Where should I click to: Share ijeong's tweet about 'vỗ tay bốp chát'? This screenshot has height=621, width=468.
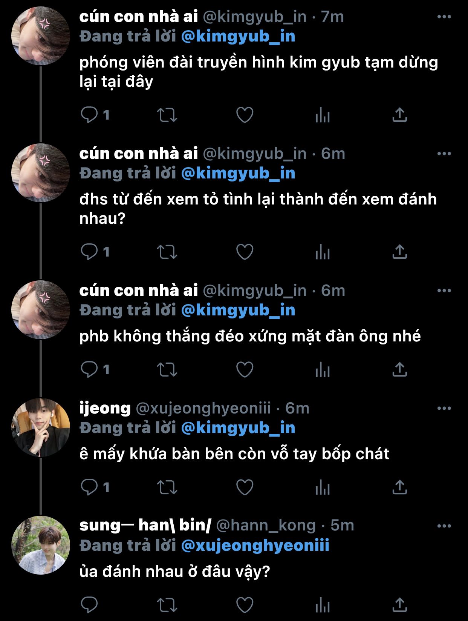pyautogui.click(x=399, y=487)
